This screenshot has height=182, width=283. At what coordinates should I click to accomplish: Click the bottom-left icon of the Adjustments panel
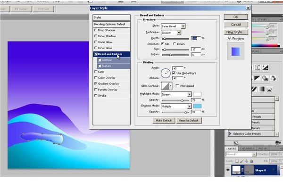236,143
